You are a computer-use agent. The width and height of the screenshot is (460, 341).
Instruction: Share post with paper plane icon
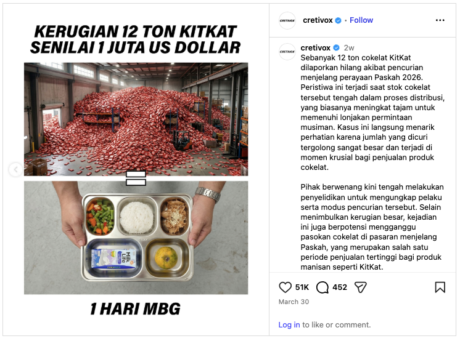tap(361, 287)
